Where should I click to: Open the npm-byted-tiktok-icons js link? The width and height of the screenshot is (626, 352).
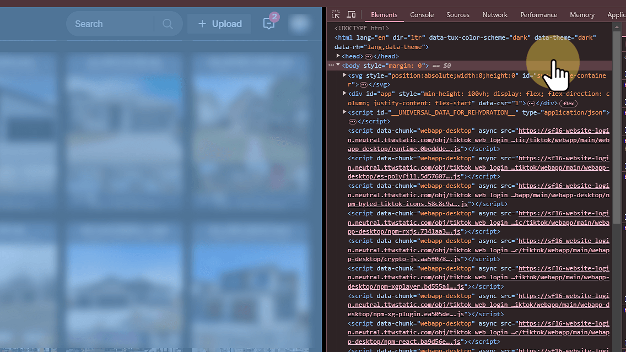click(x=478, y=195)
